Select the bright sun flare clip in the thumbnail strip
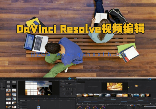Image resolution: width=156 pixels, height=109 pixels. coord(85,95)
